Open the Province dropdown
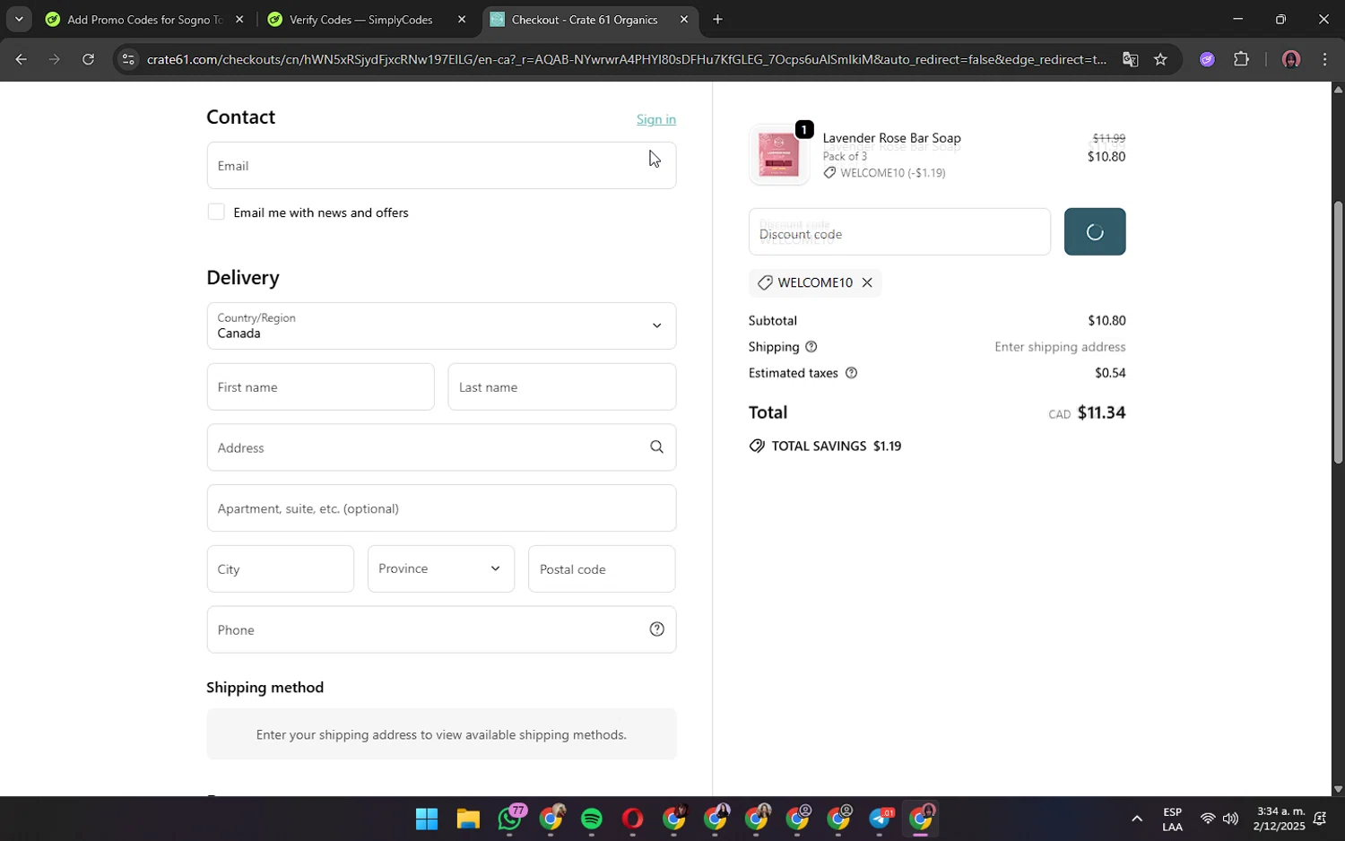 click(x=441, y=568)
